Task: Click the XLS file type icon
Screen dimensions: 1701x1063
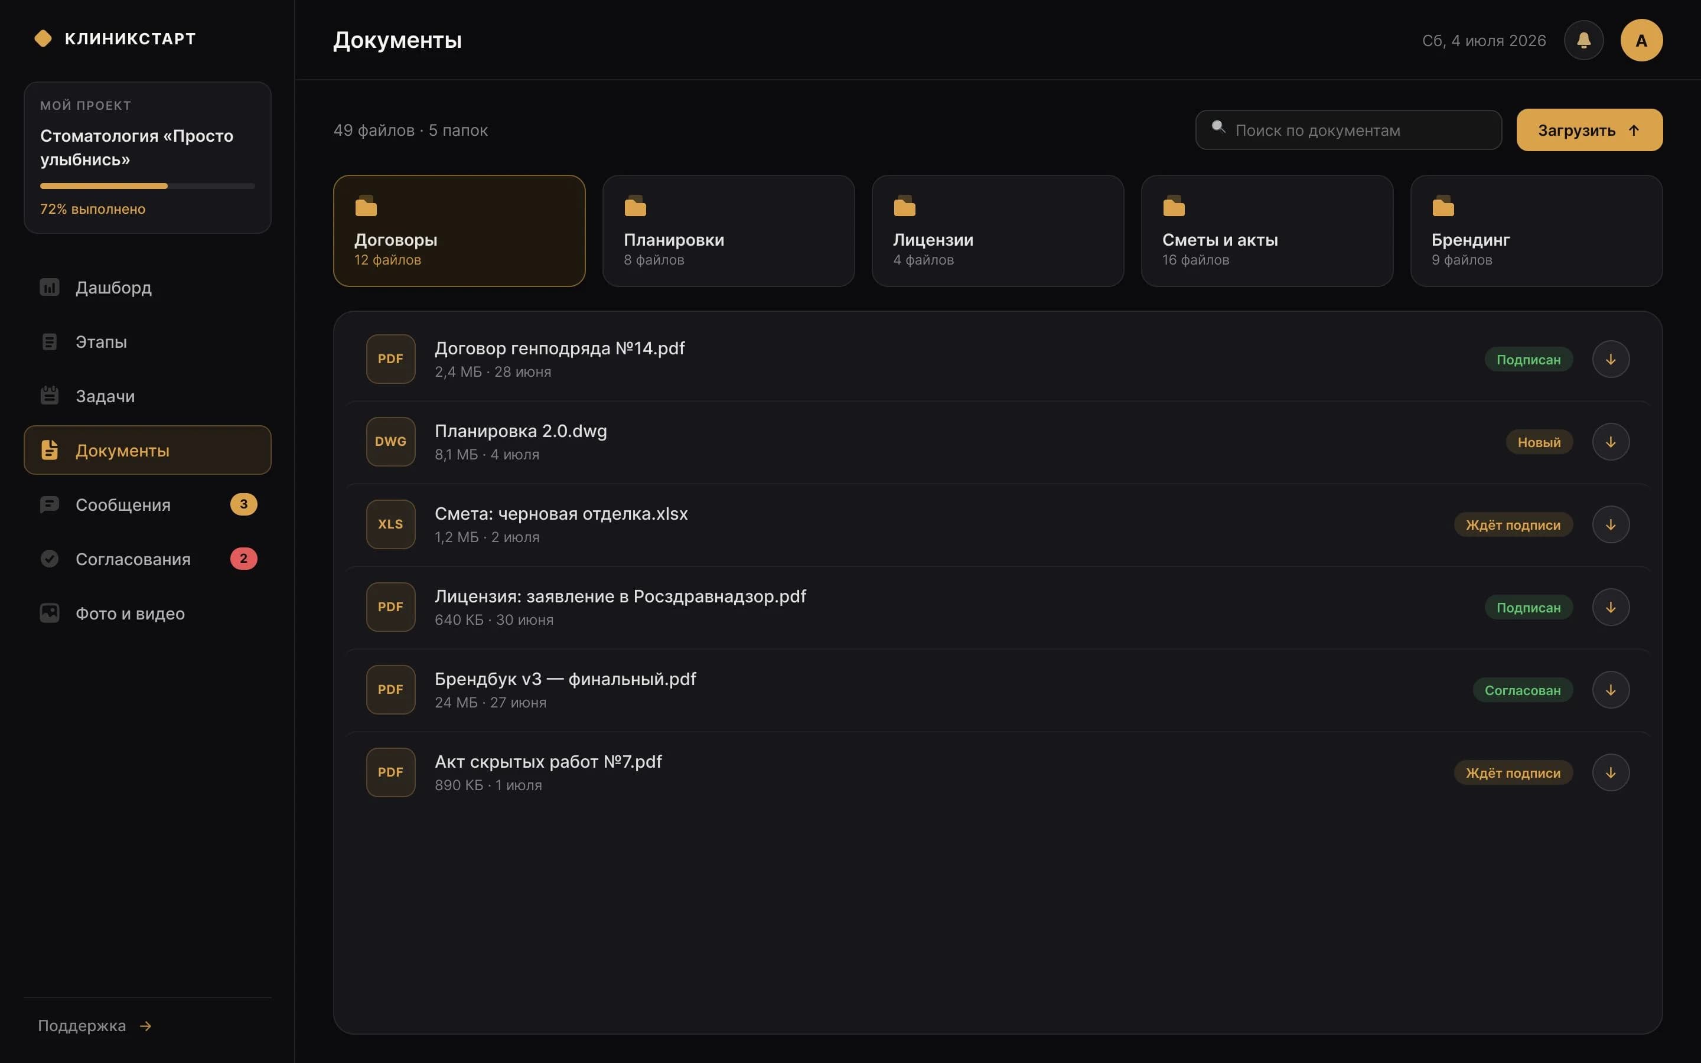Action: (391, 524)
